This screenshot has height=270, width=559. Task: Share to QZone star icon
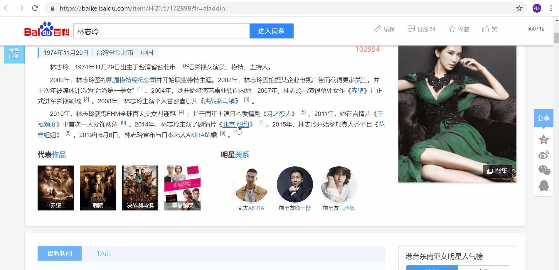click(544, 140)
